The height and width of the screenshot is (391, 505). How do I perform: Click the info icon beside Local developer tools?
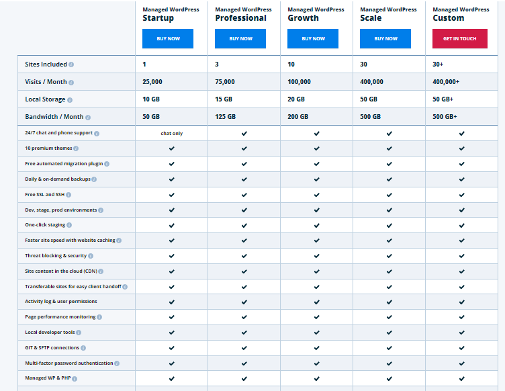[x=79, y=333]
